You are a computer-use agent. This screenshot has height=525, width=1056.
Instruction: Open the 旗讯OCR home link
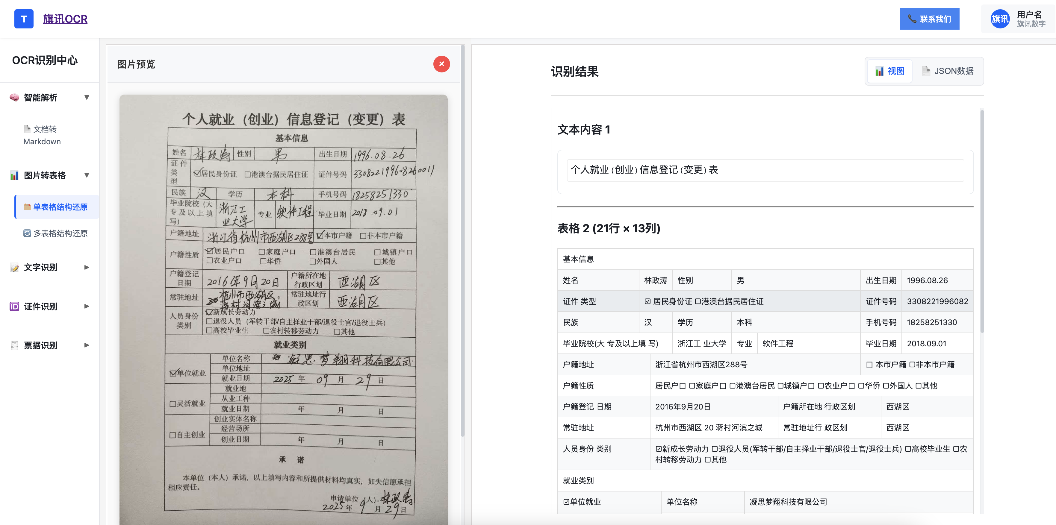(65, 19)
